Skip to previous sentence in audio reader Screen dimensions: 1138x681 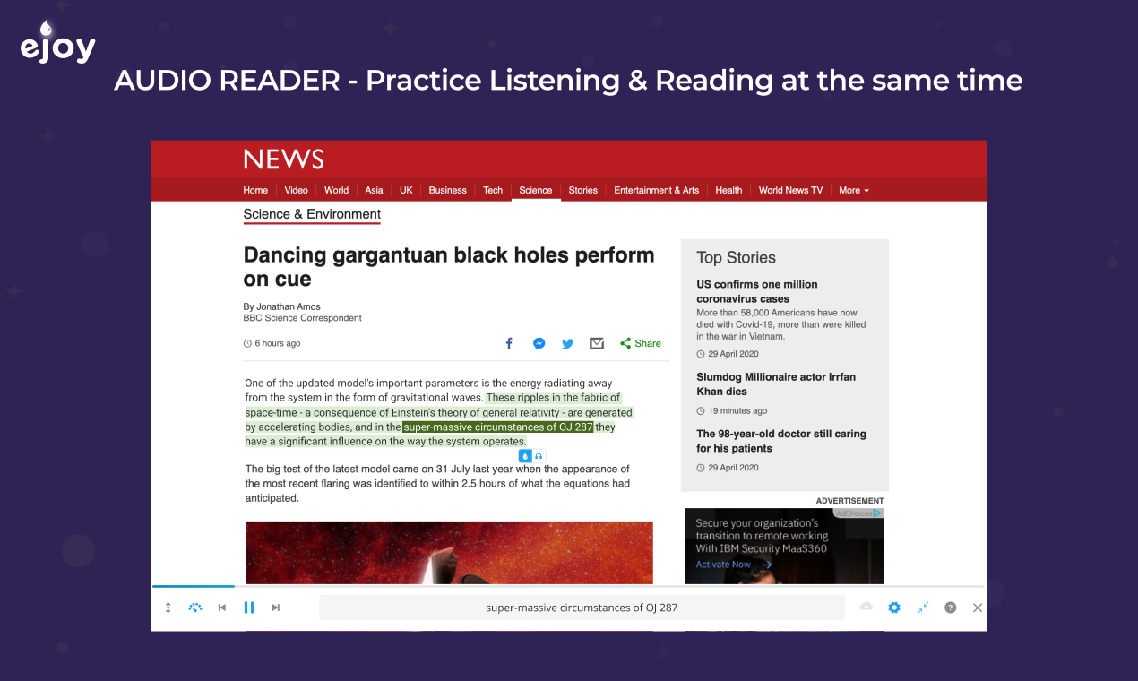(x=222, y=608)
